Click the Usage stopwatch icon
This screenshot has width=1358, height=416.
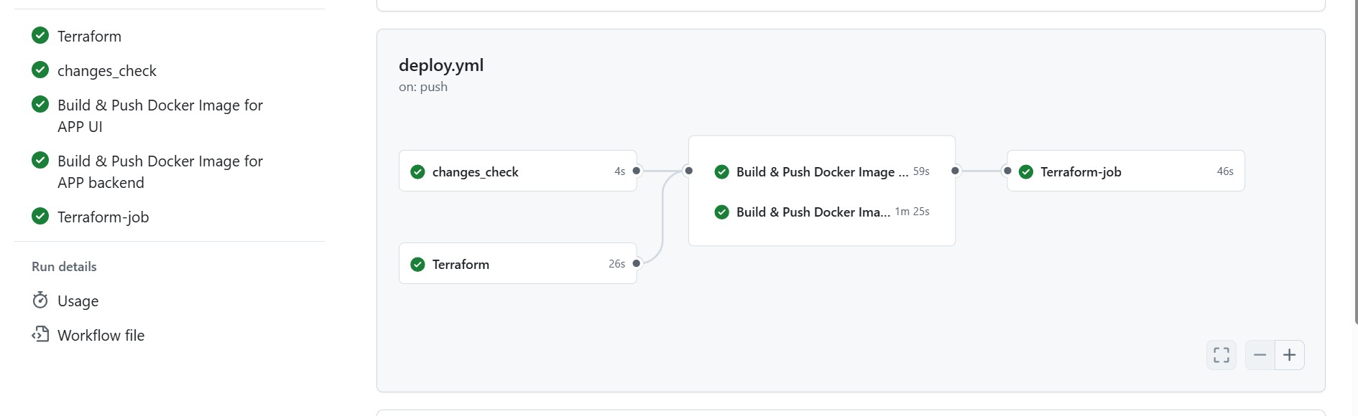click(40, 301)
